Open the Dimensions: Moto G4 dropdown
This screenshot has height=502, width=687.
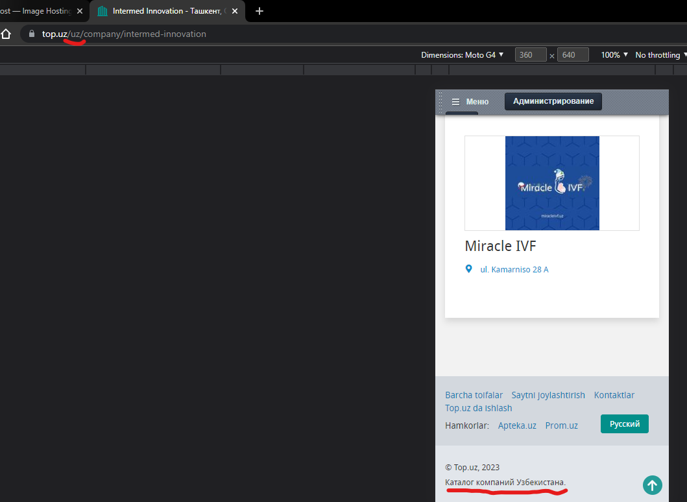click(463, 54)
